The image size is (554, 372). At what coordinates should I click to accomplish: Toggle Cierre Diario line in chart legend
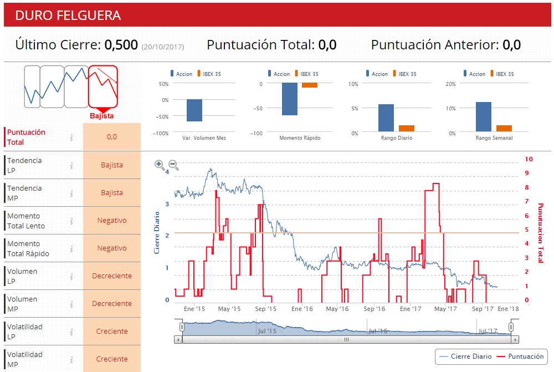tap(466, 356)
